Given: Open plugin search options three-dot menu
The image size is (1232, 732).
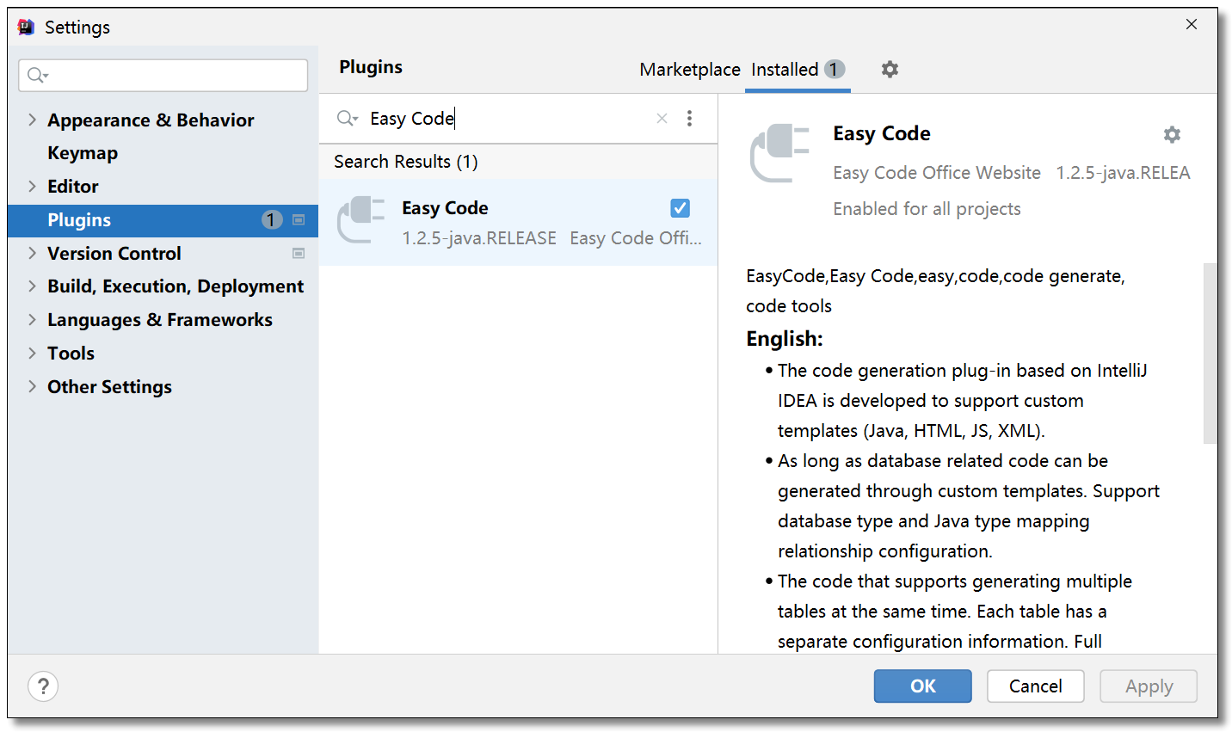Looking at the screenshot, I should (x=689, y=119).
